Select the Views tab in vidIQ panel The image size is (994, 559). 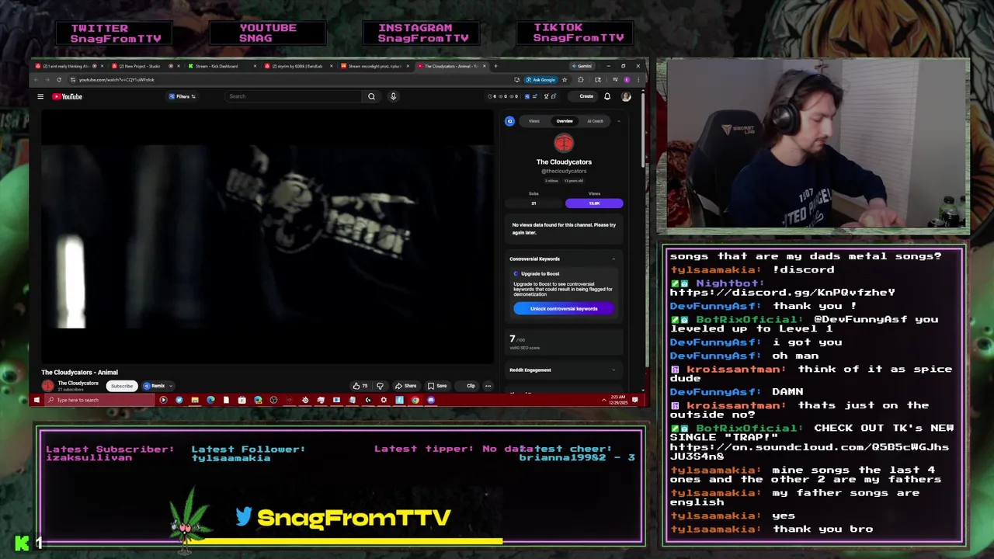tap(534, 121)
